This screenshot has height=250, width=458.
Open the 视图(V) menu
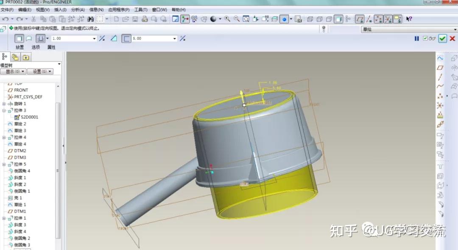[x=43, y=10]
